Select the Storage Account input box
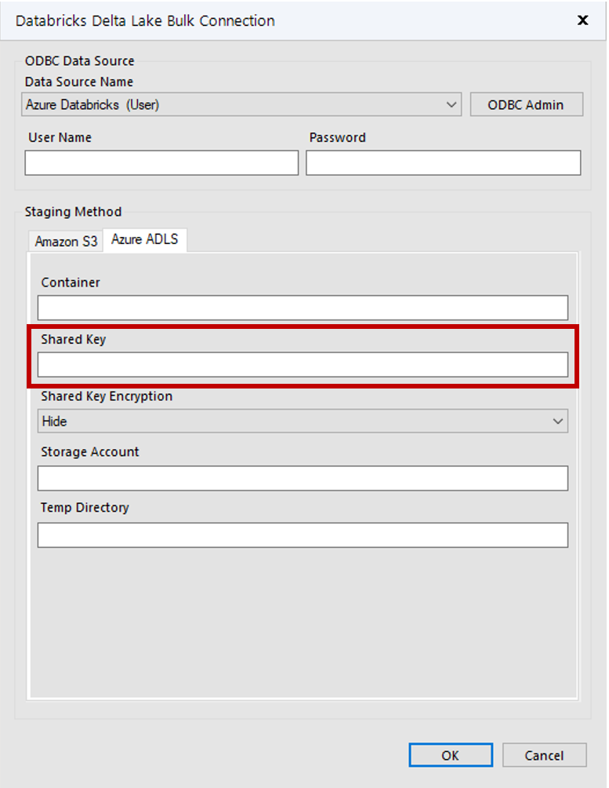 (x=303, y=478)
